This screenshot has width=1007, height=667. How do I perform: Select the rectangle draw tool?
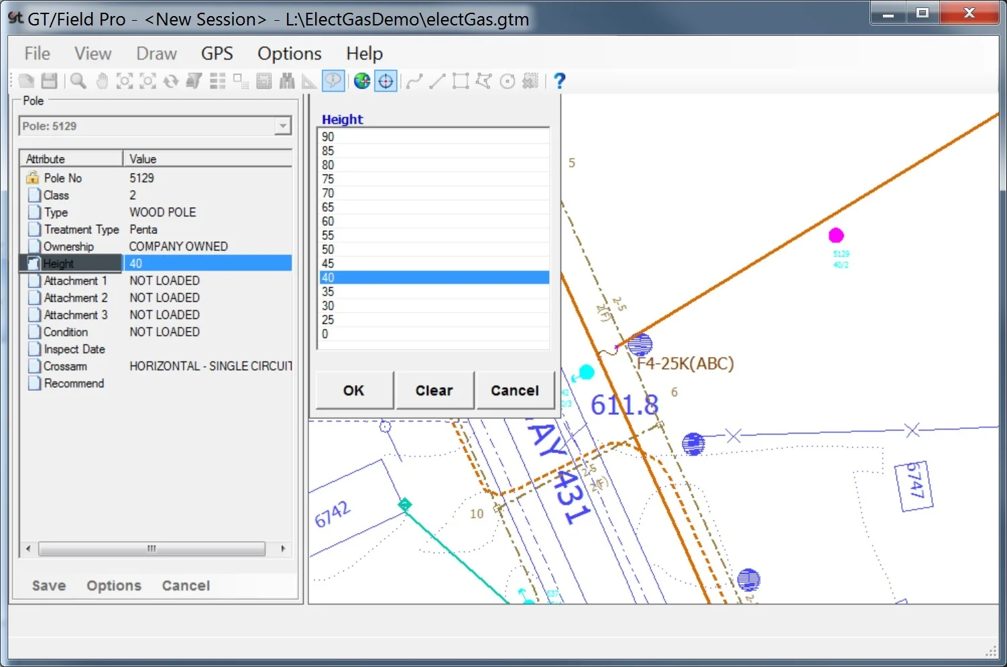(461, 81)
